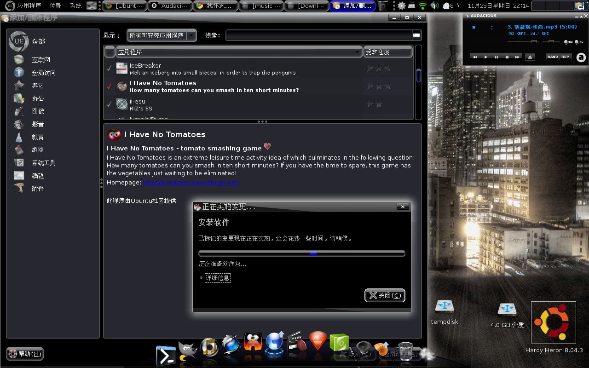Click the 搜索 search input field
This screenshot has width=589, height=368.
[x=323, y=35]
